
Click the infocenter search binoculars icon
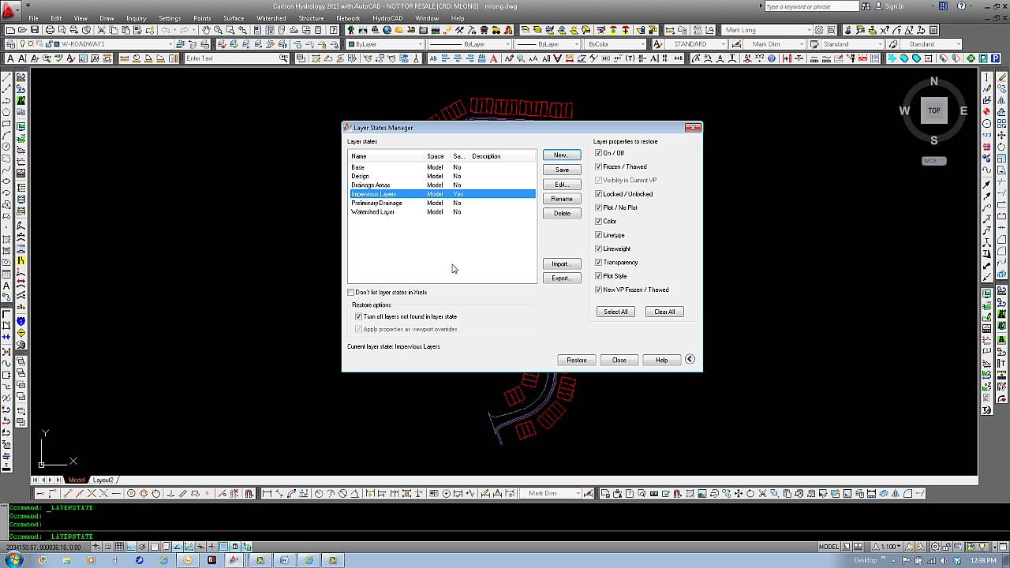coord(865,6)
